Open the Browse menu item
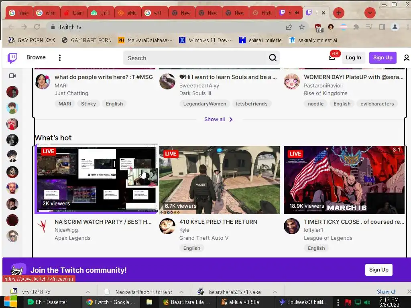This screenshot has height=308, width=411. (x=36, y=57)
